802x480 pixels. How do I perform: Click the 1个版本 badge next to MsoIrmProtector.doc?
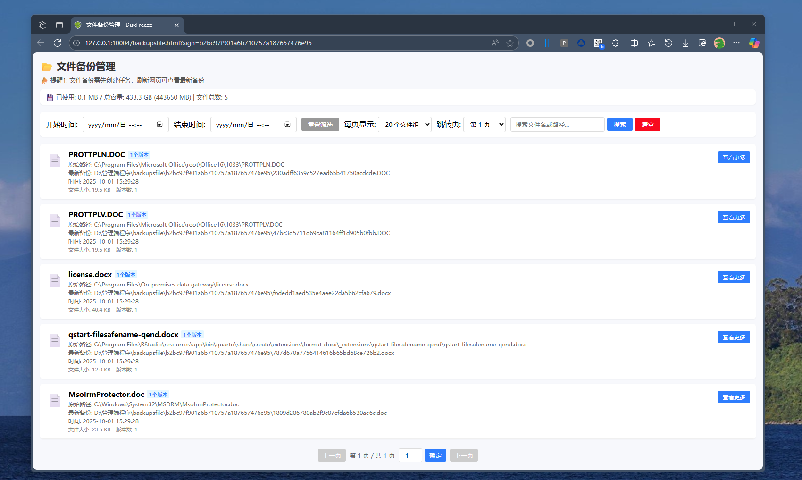[x=159, y=395]
